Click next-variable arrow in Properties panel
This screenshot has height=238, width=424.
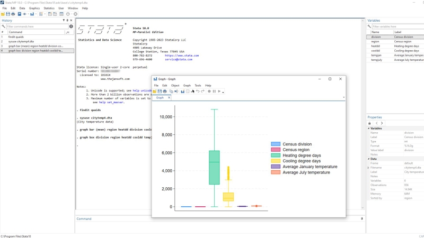point(382,123)
